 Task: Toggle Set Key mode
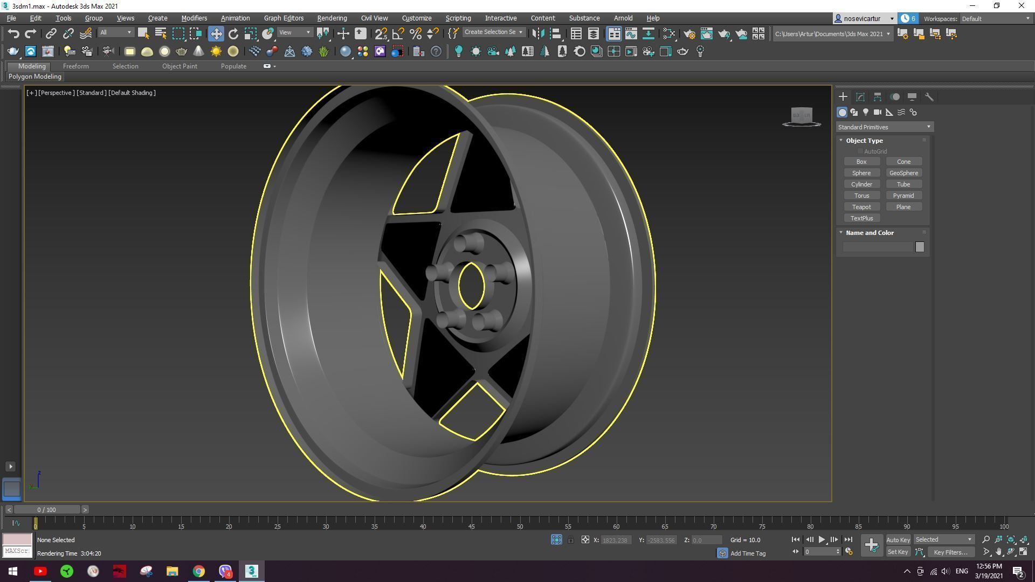pyautogui.click(x=898, y=552)
